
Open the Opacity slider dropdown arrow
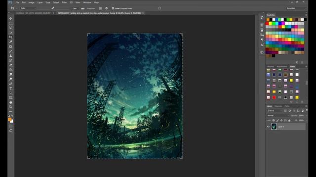coord(307,116)
